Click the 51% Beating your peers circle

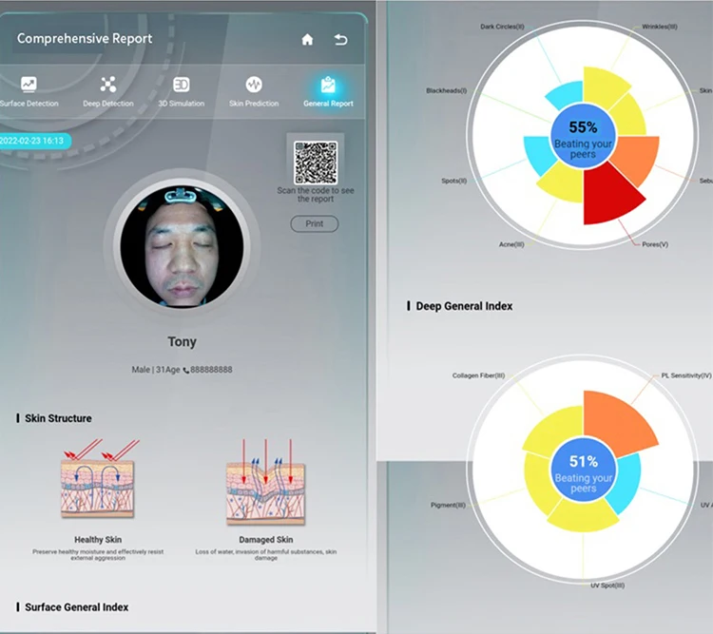[583, 472]
